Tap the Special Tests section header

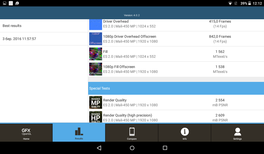pyautogui.click(x=176, y=88)
